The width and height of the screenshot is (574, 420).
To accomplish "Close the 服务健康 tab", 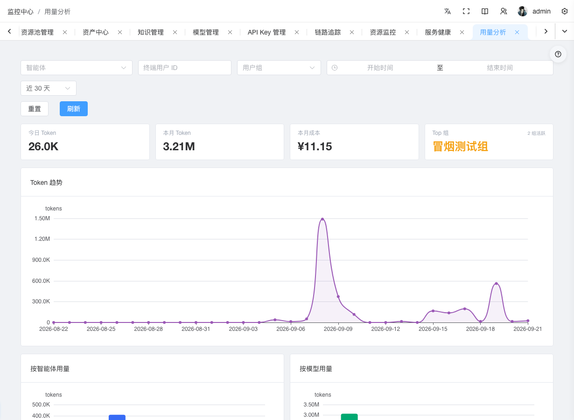I will (x=462, y=32).
